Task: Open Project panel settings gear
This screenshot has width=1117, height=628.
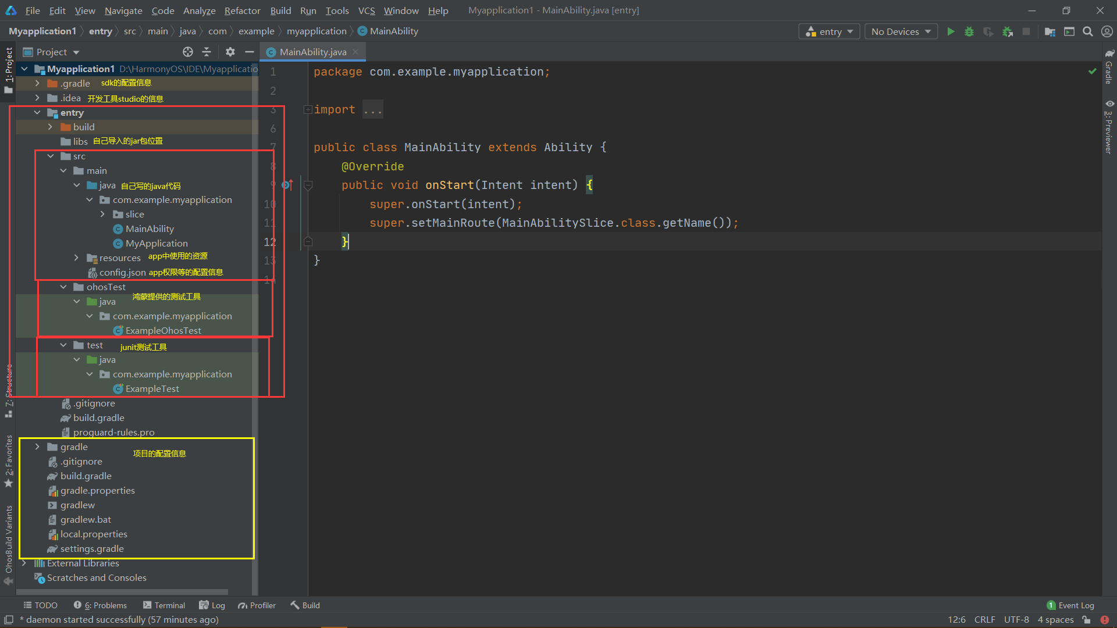Action: point(230,52)
